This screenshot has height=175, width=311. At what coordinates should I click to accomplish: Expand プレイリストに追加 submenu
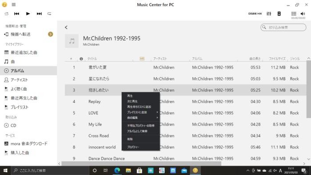(141, 112)
